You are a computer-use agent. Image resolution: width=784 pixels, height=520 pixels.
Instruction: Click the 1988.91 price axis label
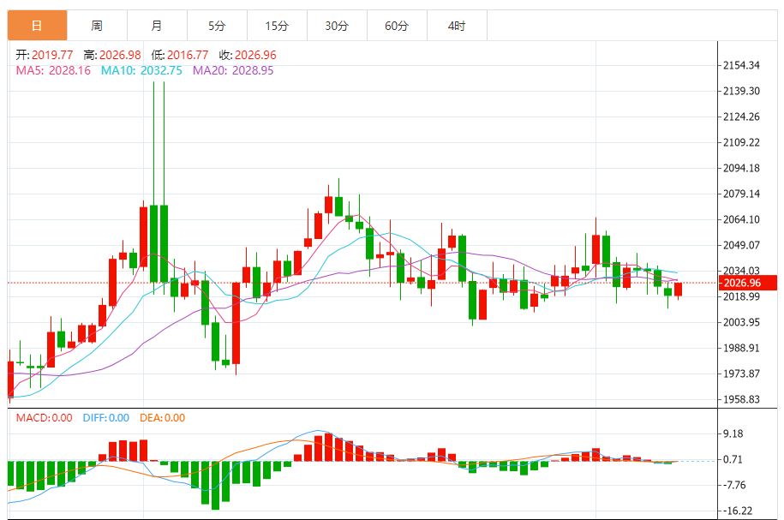tap(741, 348)
